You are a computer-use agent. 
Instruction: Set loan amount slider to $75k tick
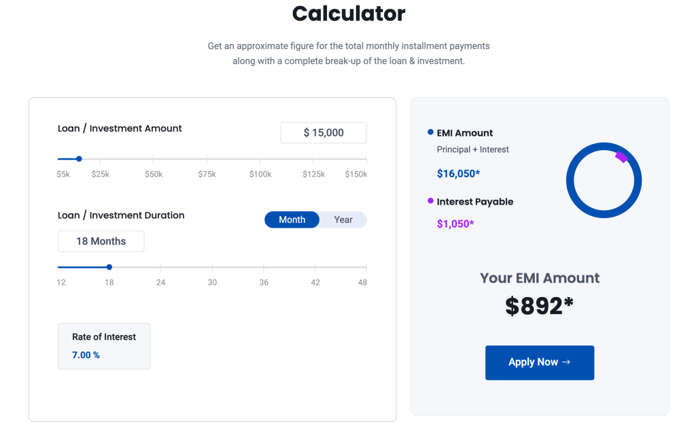click(207, 159)
